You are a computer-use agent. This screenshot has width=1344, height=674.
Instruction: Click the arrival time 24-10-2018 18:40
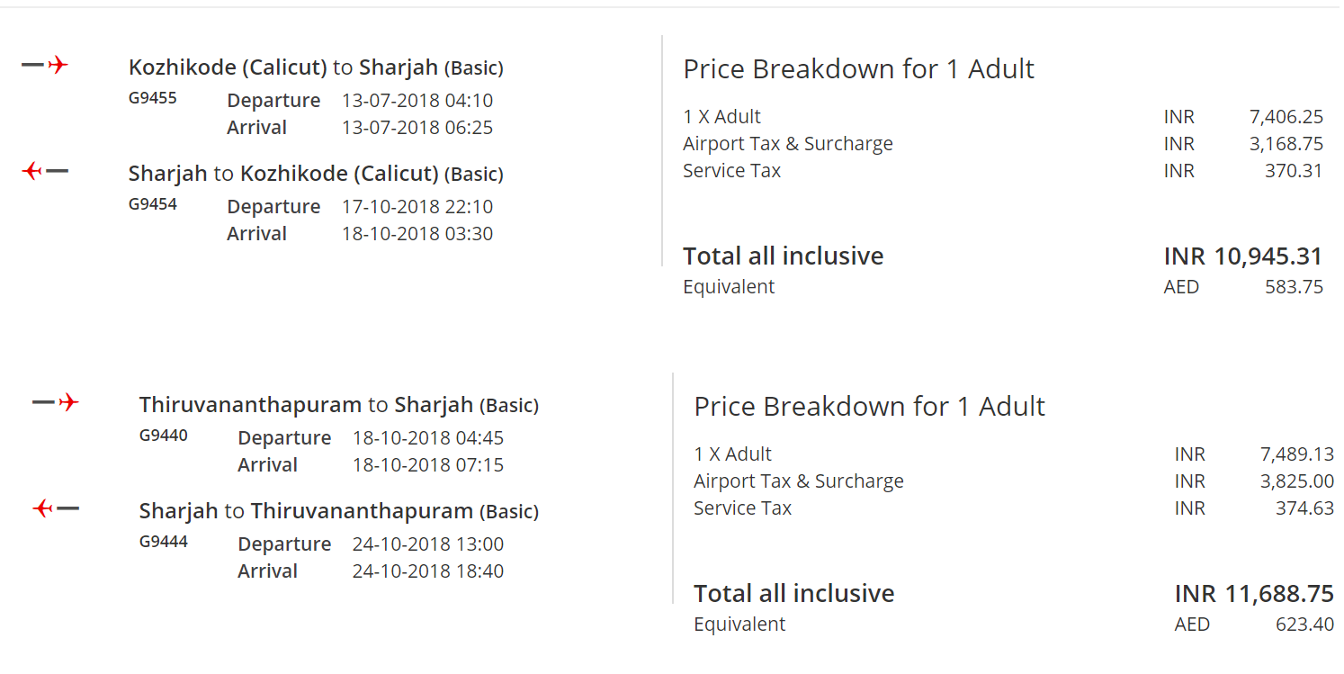point(428,571)
